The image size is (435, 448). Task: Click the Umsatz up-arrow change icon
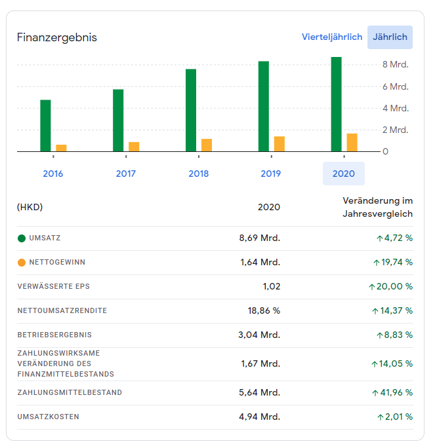tap(379, 238)
